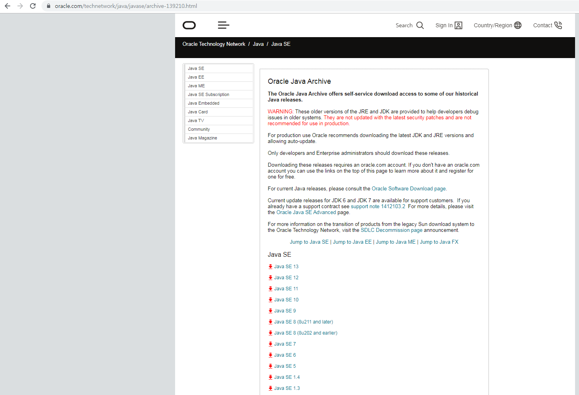Click download icon beside Java SE 13
Viewport: 579px width, 395px height.
click(270, 267)
